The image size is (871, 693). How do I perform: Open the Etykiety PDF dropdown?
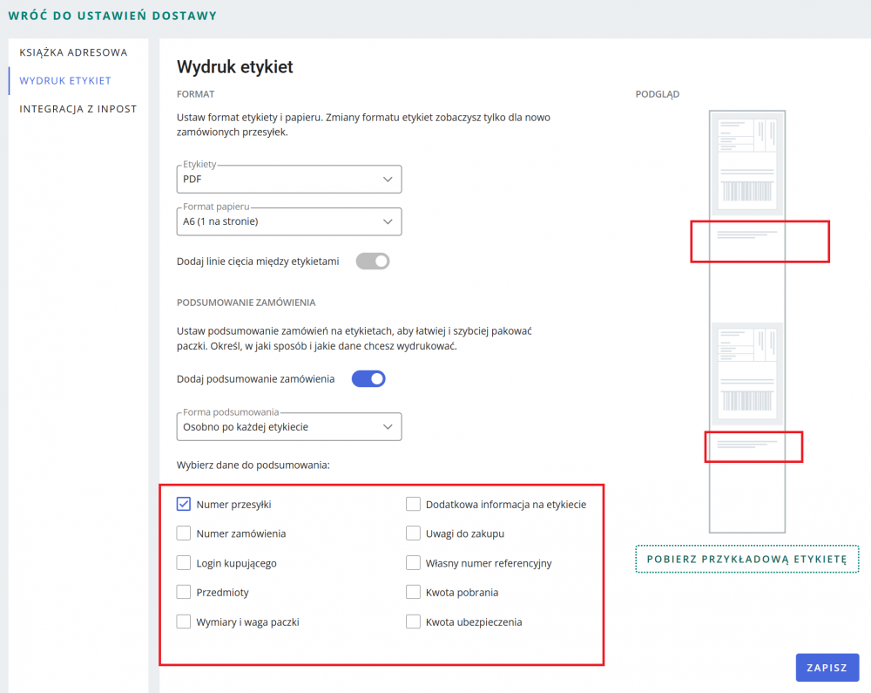click(288, 179)
